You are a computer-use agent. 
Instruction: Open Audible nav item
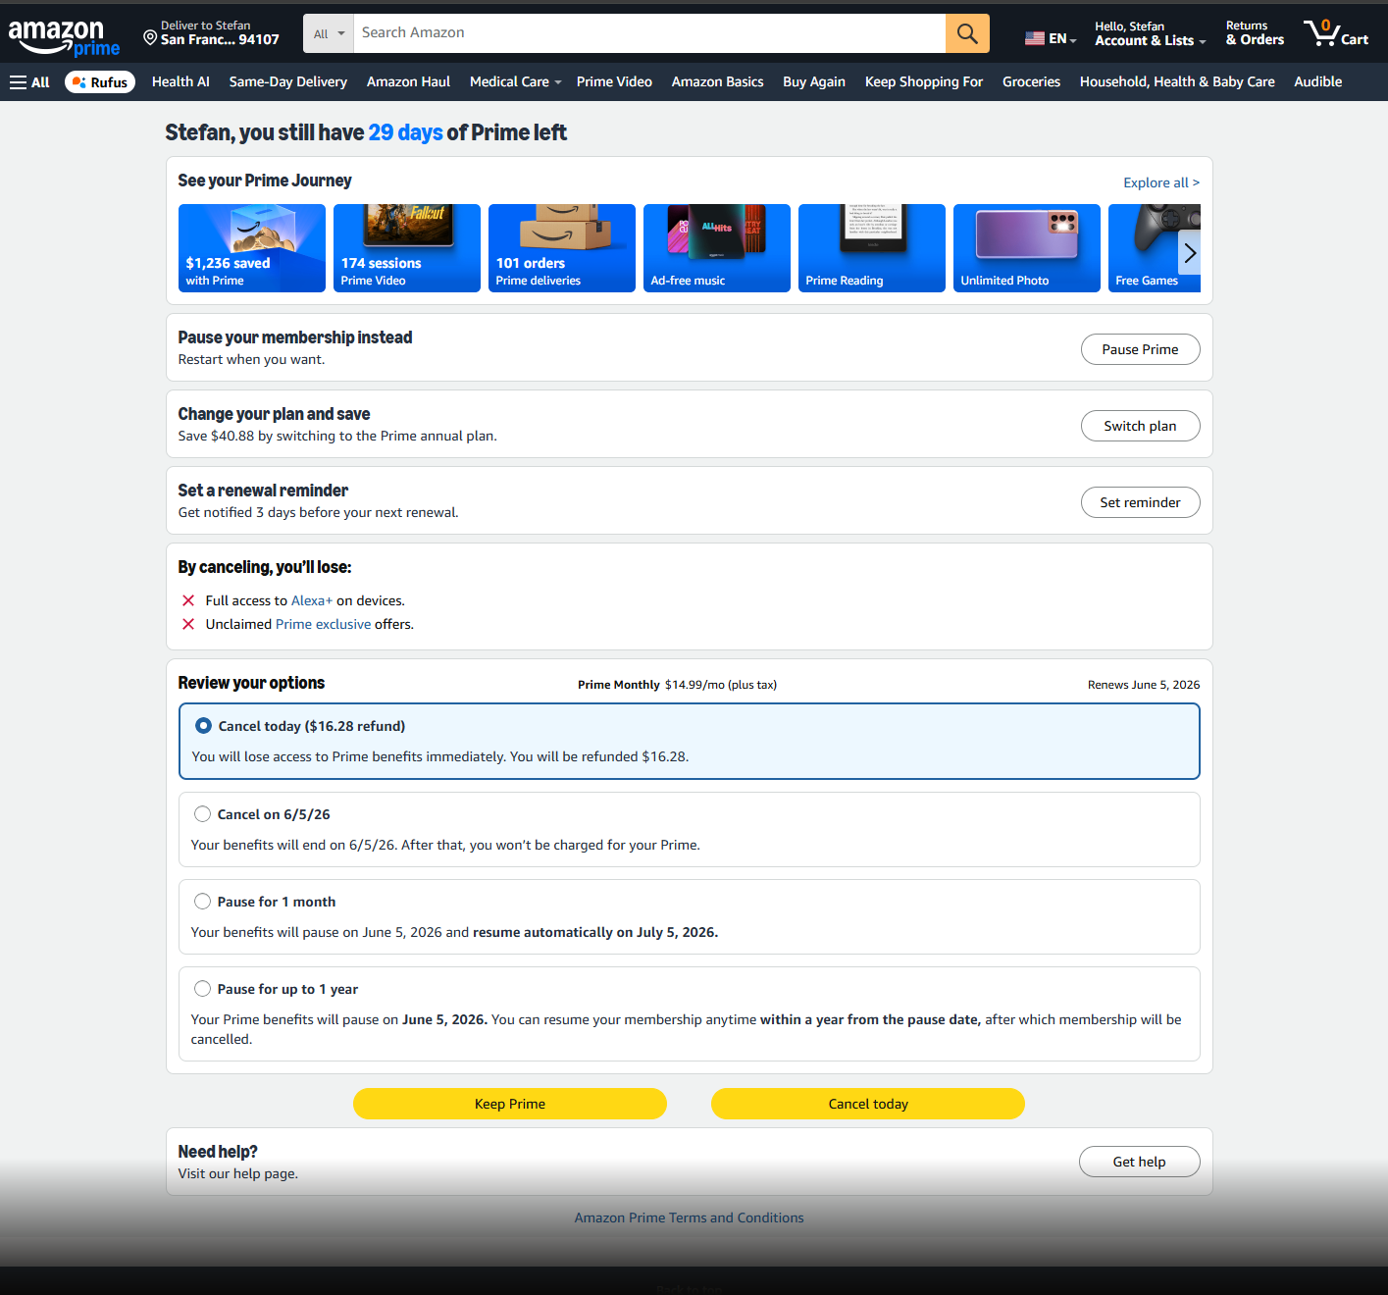click(x=1317, y=82)
